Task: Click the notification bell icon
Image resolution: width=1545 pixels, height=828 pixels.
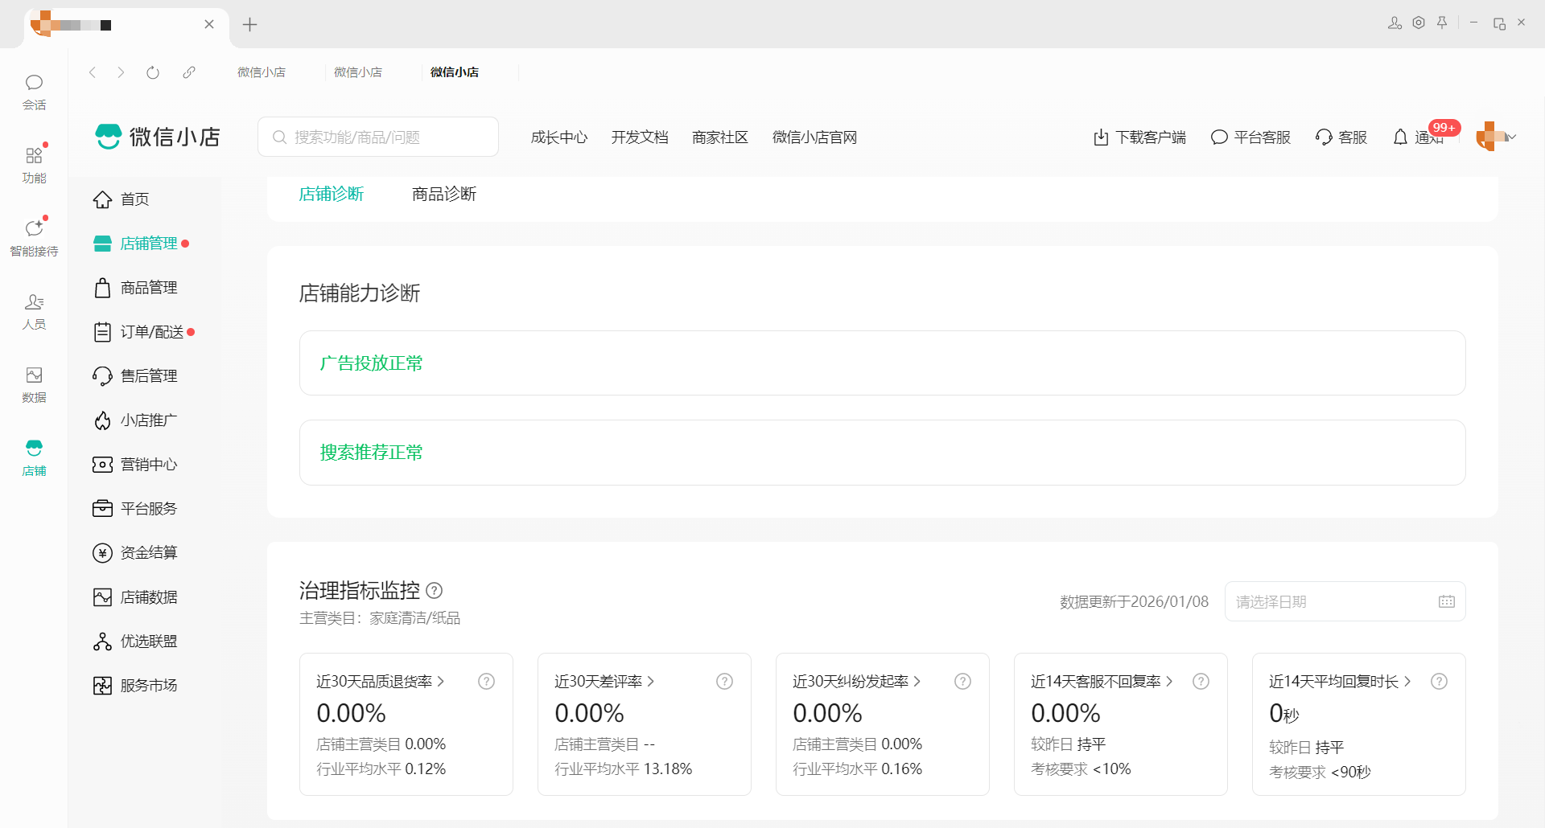Action: [1400, 137]
